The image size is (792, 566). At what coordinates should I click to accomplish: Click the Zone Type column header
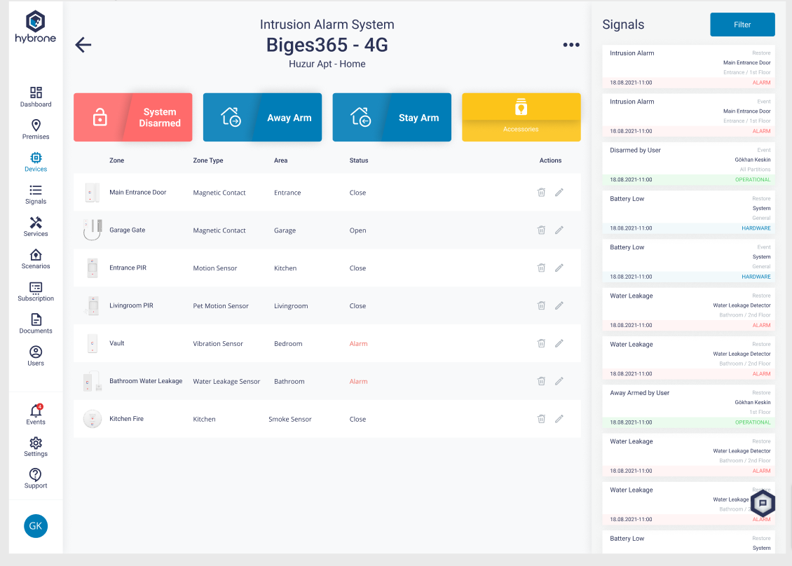click(x=208, y=160)
